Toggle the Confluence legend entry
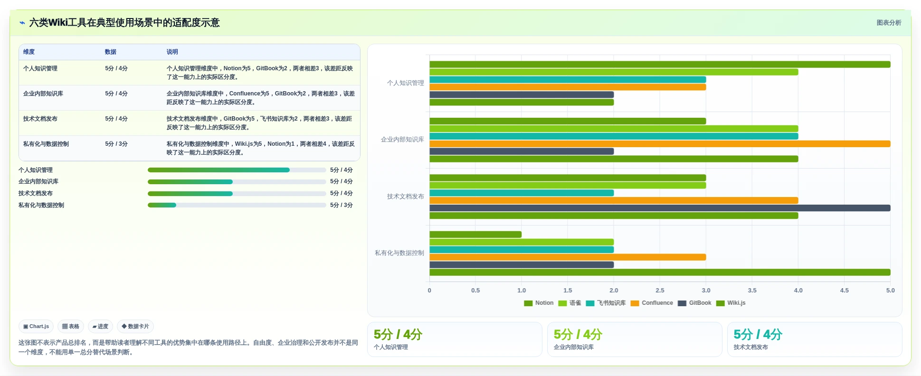 coord(652,303)
